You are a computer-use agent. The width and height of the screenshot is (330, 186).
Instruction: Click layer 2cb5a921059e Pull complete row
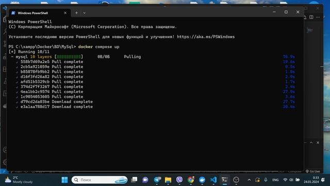[49, 67]
